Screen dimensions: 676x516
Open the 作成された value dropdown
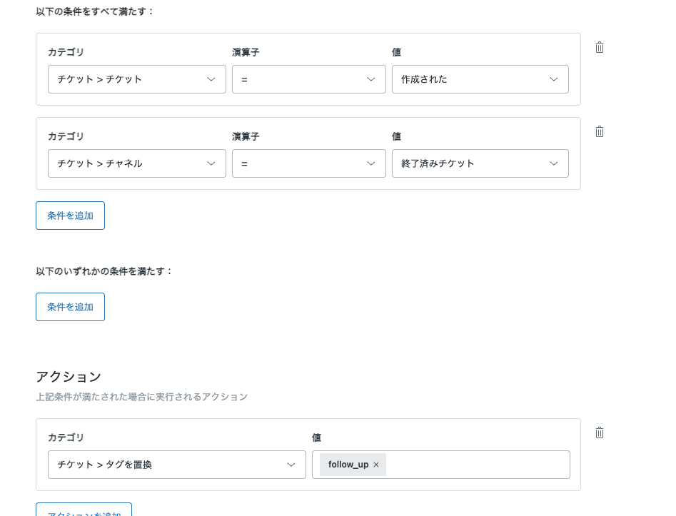coord(480,79)
